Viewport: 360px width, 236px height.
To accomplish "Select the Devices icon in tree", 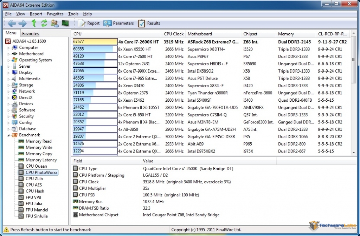I will (x=15, y=104).
